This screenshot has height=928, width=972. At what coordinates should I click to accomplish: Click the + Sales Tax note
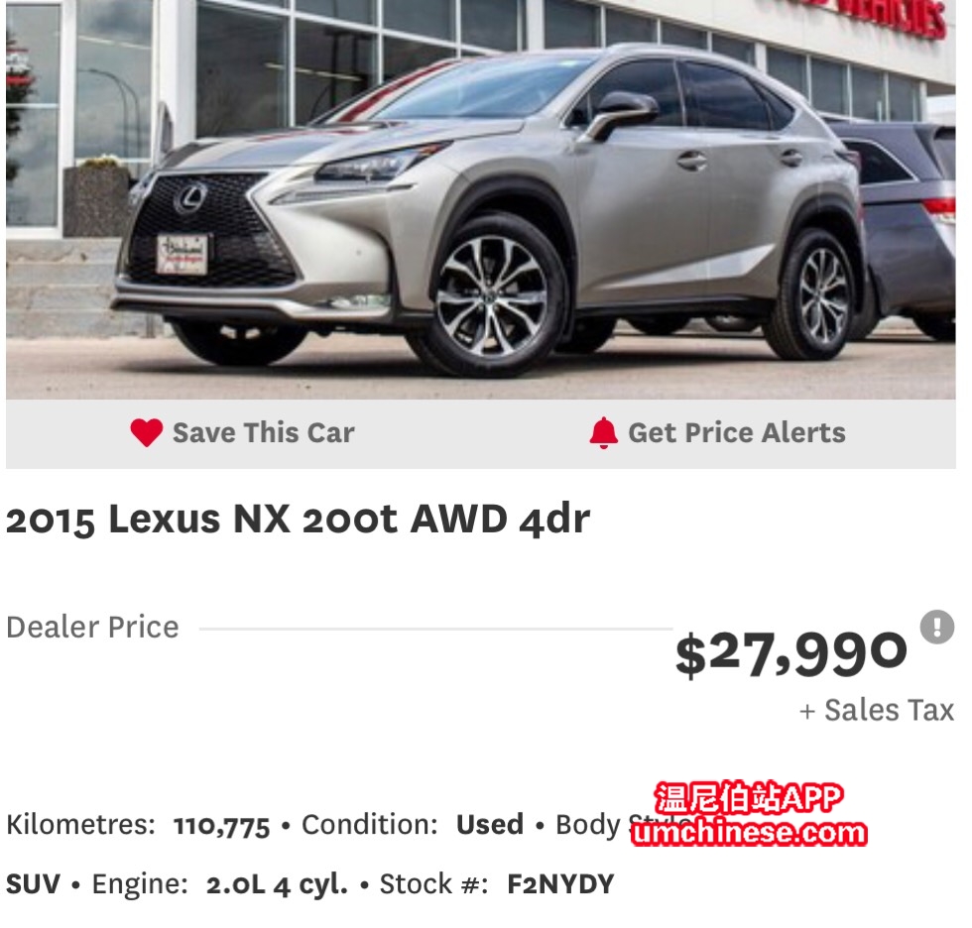tap(877, 710)
